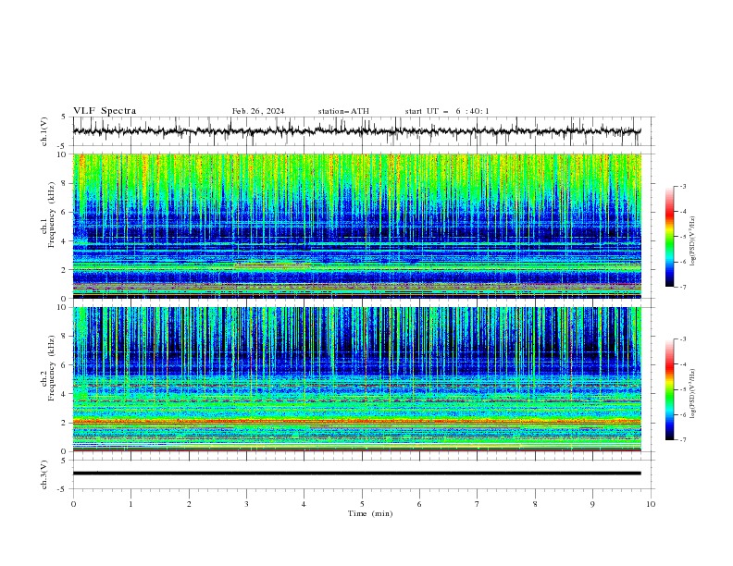Click the '-3' value on ch.1 colorbar
733x566 pixels.
(682, 186)
